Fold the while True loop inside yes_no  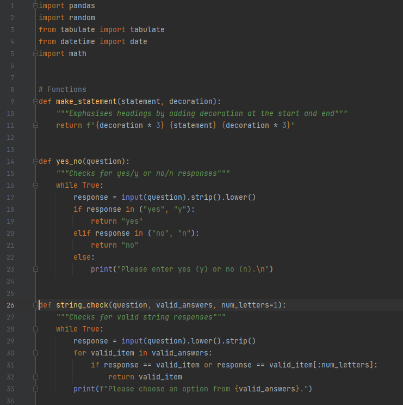point(36,186)
